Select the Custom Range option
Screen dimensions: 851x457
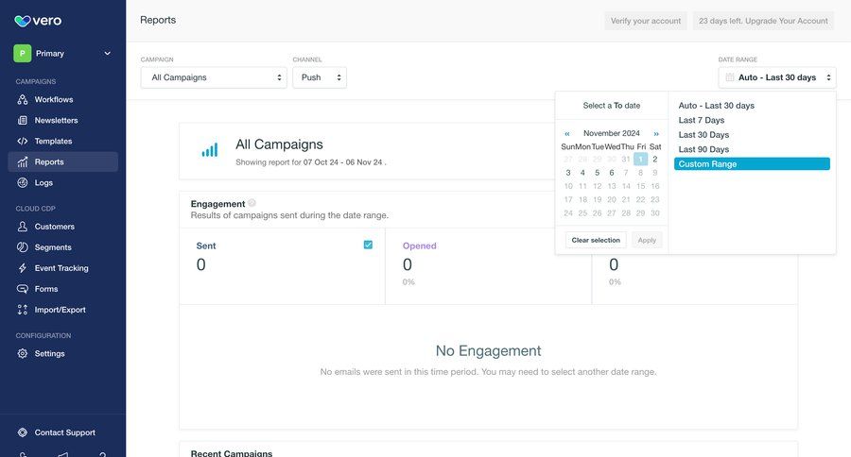pos(752,163)
